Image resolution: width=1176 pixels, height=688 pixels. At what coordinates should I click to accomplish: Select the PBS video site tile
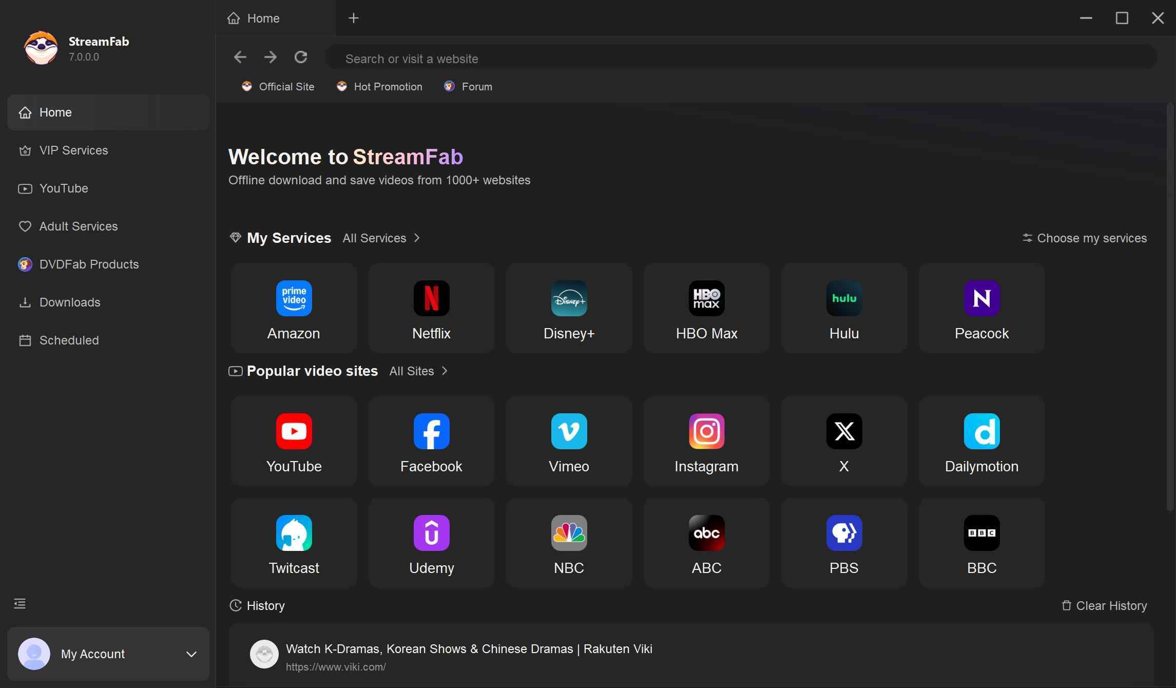[843, 543]
